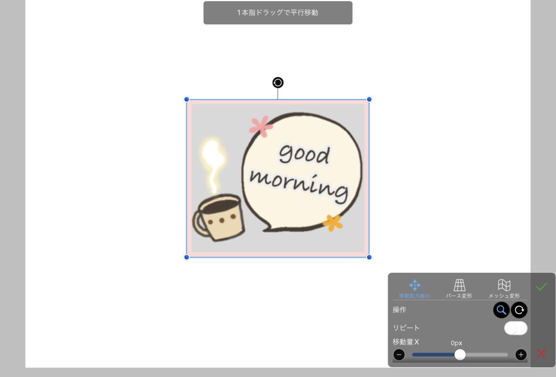
Task: Increase 移動量X with the plus button
Action: click(521, 355)
